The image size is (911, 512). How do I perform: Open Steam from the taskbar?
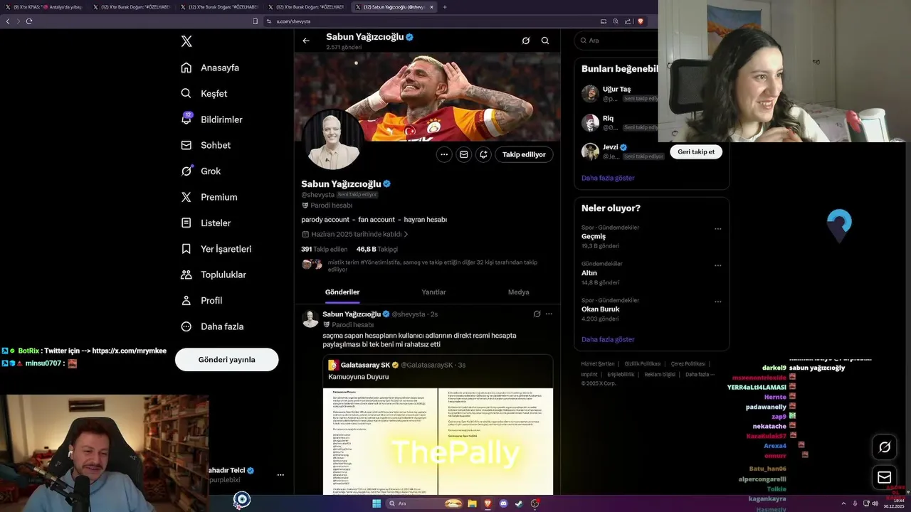click(x=519, y=503)
